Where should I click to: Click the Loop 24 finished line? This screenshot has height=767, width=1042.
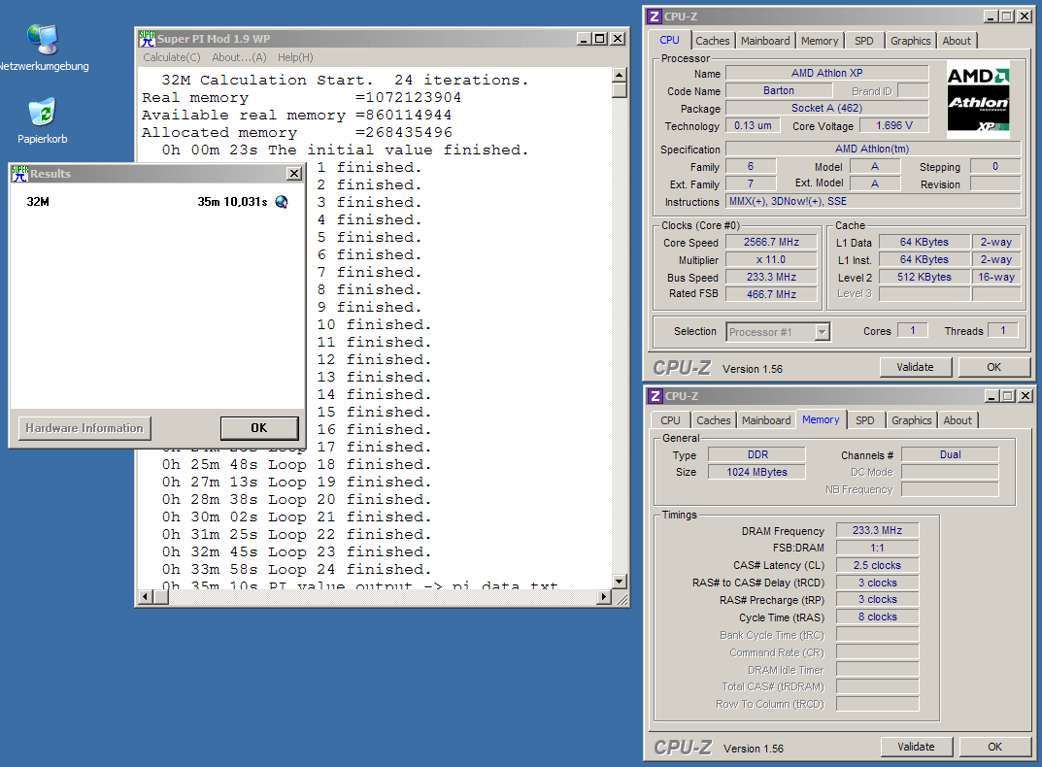[x=296, y=570]
